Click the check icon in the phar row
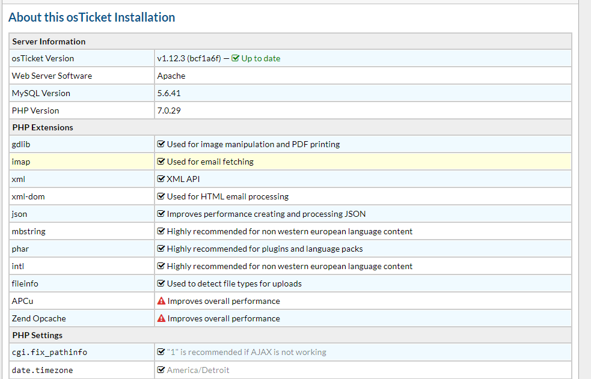 pyautogui.click(x=161, y=249)
